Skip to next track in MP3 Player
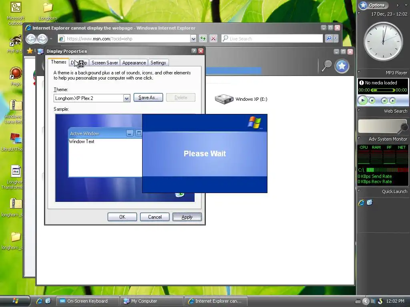Image resolution: width=410 pixels, height=307 pixels. 392,101
